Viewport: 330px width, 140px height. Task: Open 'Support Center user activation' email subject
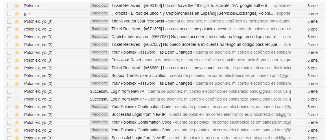[139, 75]
